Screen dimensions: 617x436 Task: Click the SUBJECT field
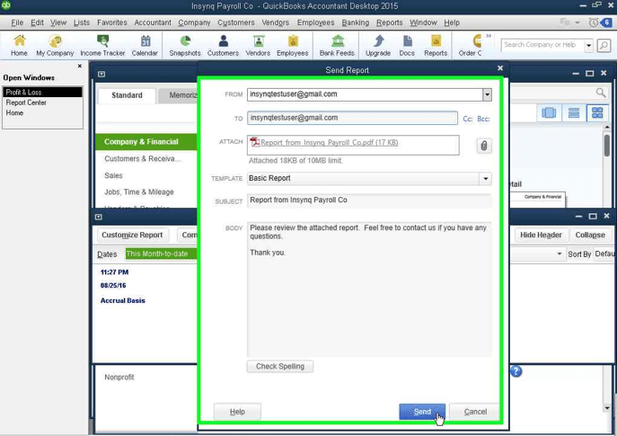coord(369,200)
